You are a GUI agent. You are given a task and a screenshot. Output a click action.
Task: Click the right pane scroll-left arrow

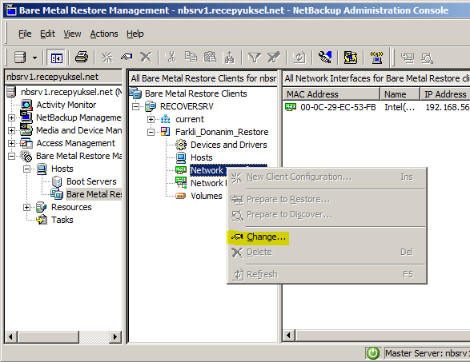(289, 335)
